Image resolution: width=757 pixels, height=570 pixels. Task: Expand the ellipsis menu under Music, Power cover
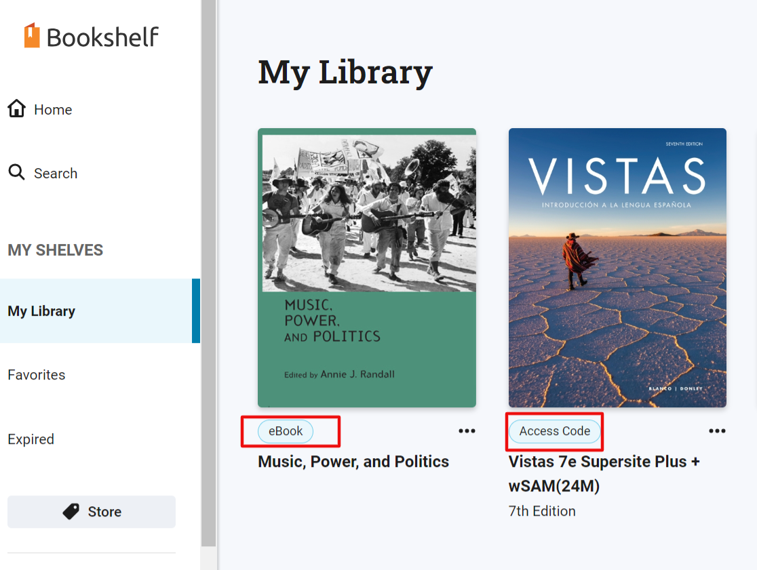pos(467,430)
